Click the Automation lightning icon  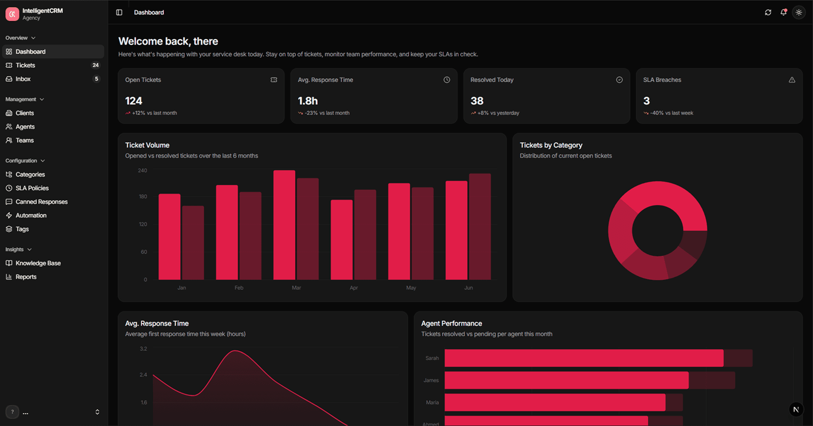coord(9,215)
